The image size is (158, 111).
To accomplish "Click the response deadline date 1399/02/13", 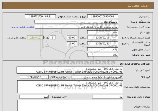I will tap(103, 38).
